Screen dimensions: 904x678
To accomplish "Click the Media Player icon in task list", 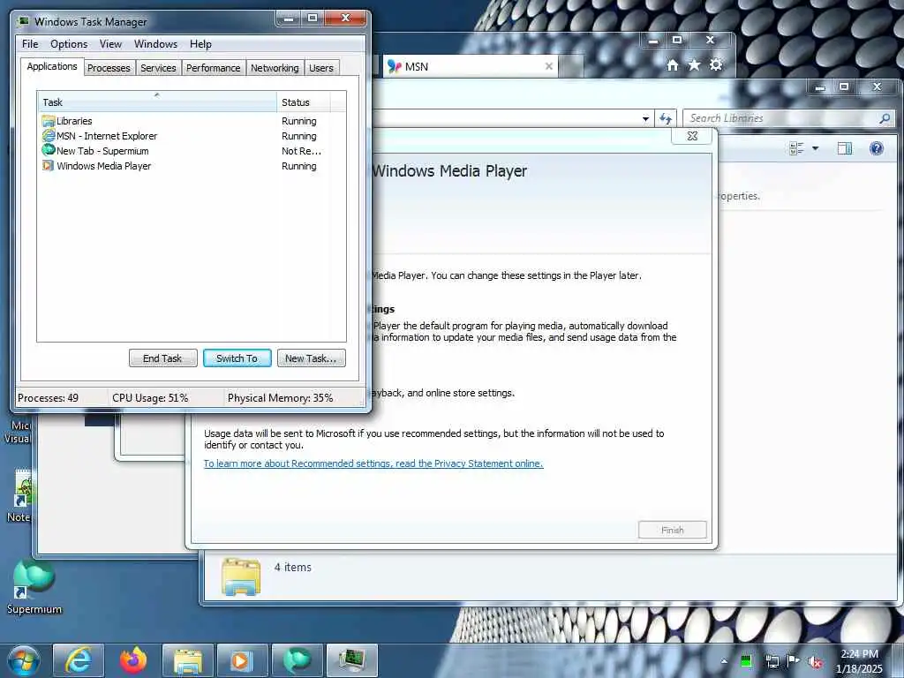I will click(x=49, y=166).
